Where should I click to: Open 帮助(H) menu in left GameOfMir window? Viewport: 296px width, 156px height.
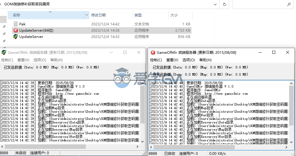pos(56,60)
